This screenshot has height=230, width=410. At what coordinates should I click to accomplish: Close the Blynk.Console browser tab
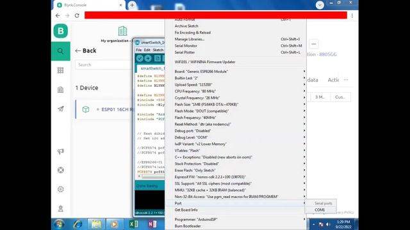click(121, 5)
